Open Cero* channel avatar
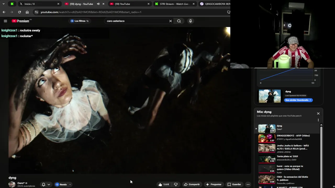This screenshot has height=188, width=335. [x=12, y=184]
